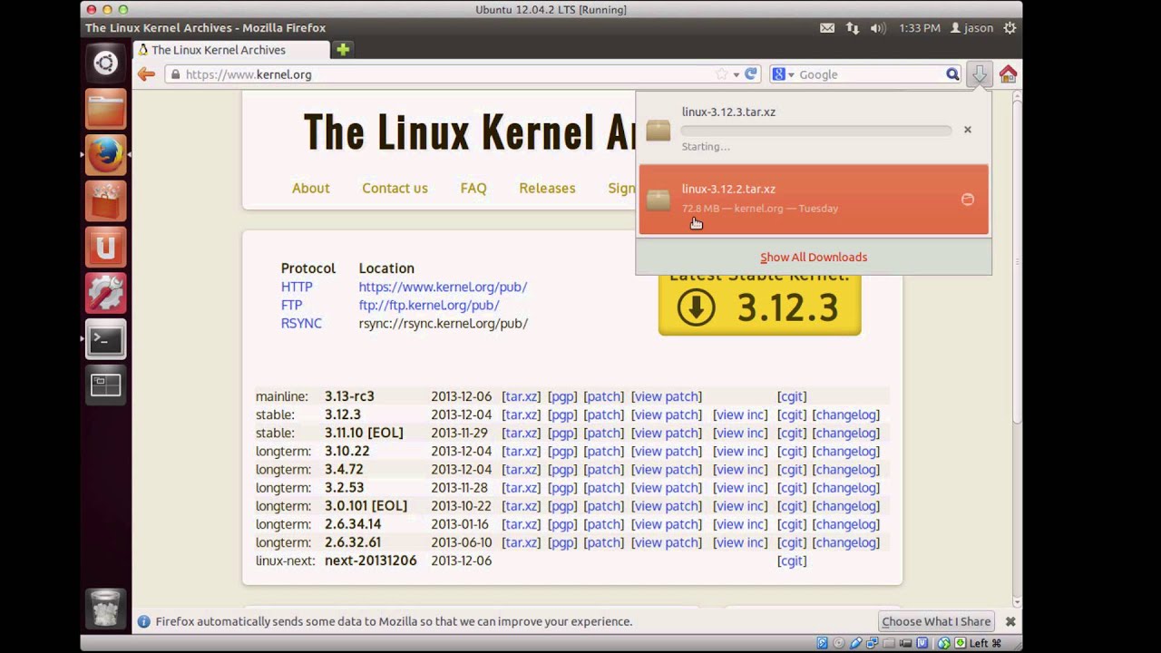Click date 2013-12-06 in mainline row
Screen dimensions: 1161x653
461,396
